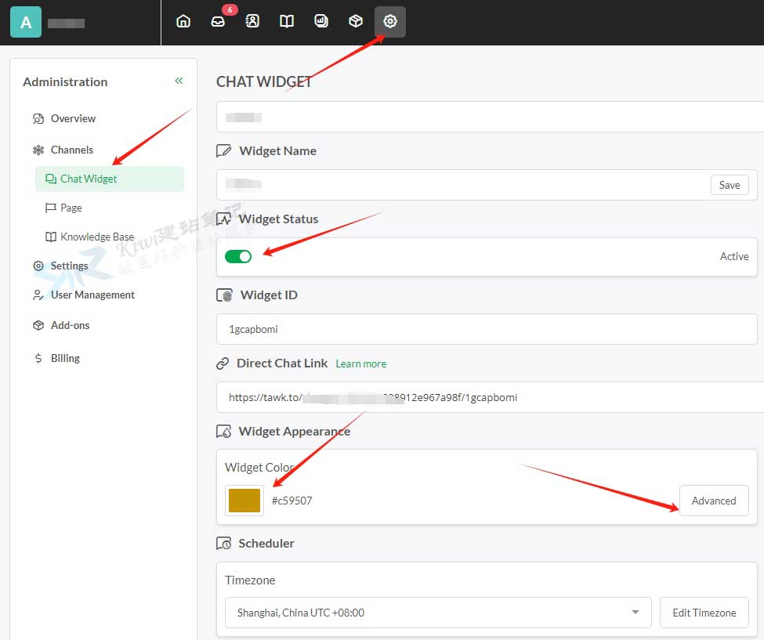Open the property selector under Chat Widget
This screenshot has height=640, width=764.
[x=490, y=118]
